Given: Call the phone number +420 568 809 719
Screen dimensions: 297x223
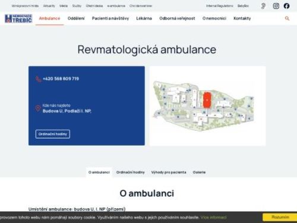Looking at the screenshot, I should tap(61, 78).
